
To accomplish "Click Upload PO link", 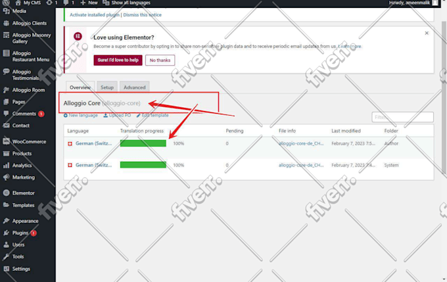I will point(117,115).
